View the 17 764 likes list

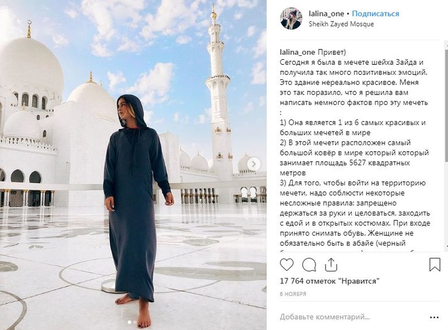(329, 281)
